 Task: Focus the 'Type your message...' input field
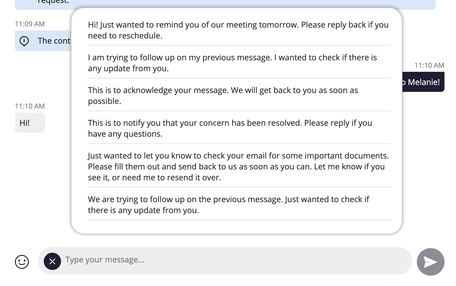pos(236,260)
